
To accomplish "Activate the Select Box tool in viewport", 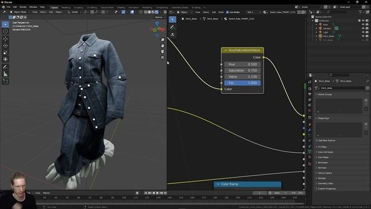I will [5, 24].
